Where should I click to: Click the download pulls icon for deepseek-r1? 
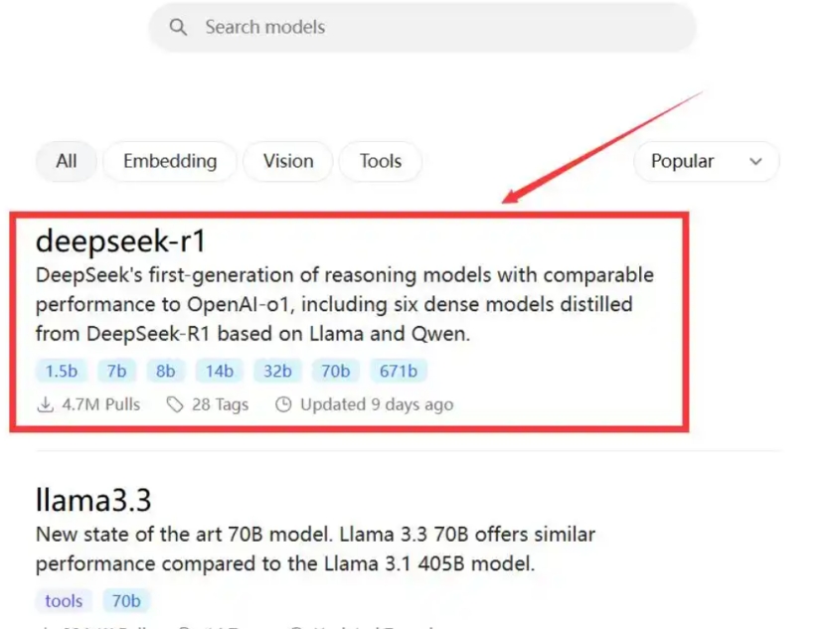45,404
